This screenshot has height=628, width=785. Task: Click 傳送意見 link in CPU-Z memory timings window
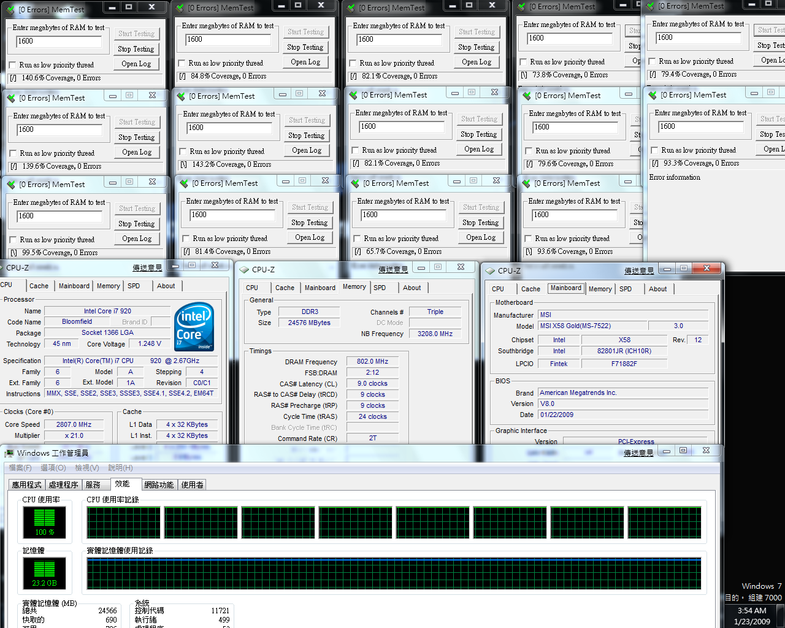393,270
